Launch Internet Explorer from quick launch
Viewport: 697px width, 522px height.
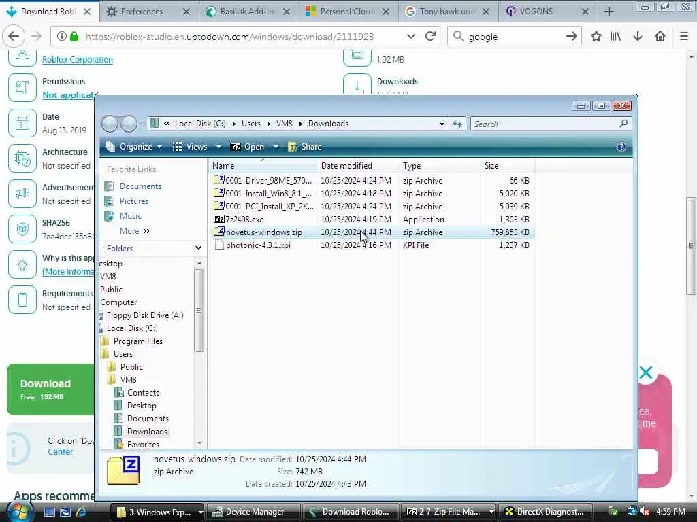tap(81, 512)
